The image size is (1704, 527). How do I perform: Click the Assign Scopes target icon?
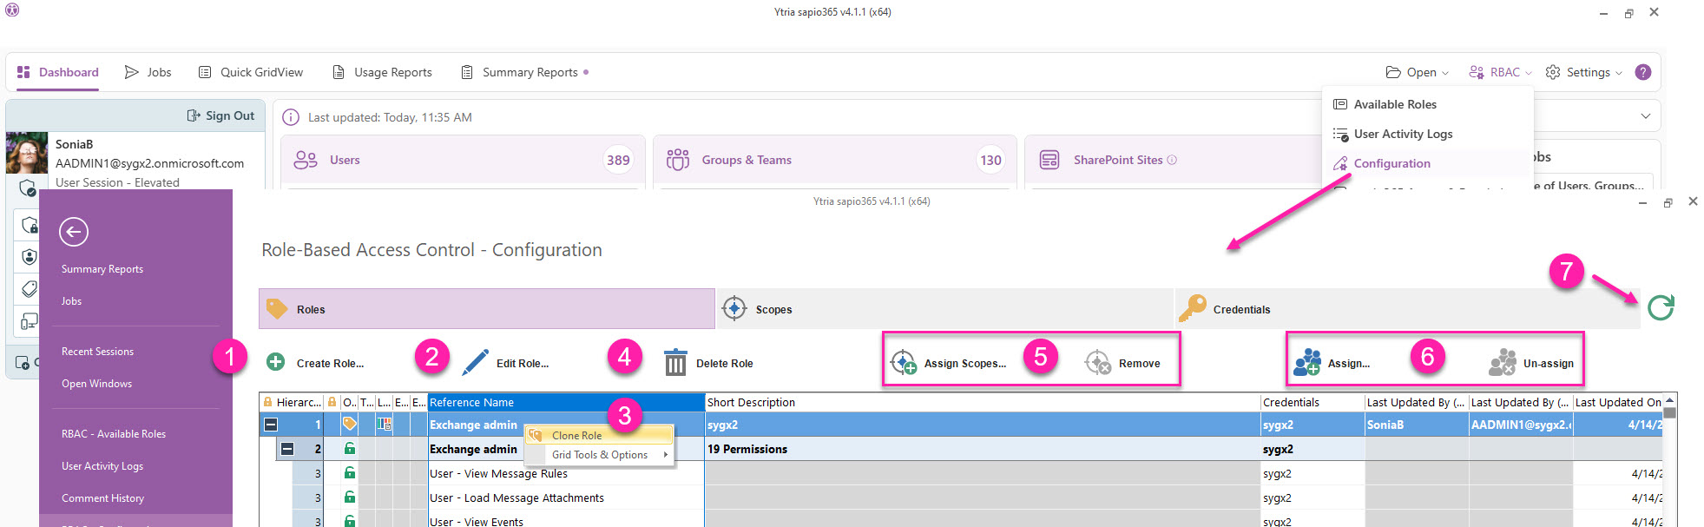pyautogui.click(x=904, y=362)
